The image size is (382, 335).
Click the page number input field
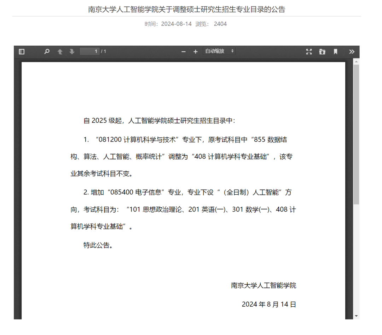click(89, 51)
